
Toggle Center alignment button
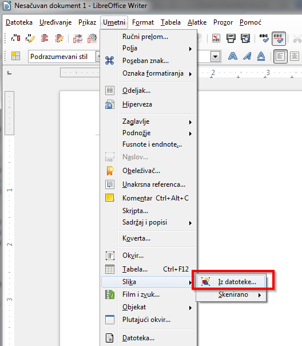click(295, 57)
